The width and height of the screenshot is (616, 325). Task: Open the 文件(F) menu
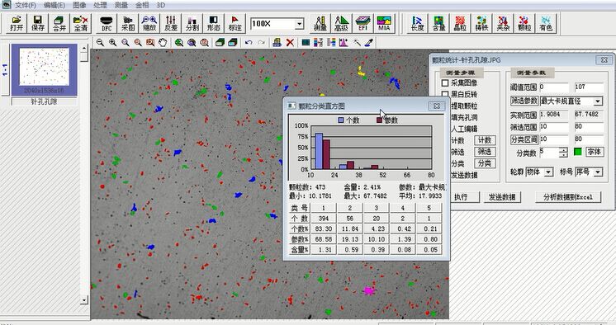click(25, 5)
